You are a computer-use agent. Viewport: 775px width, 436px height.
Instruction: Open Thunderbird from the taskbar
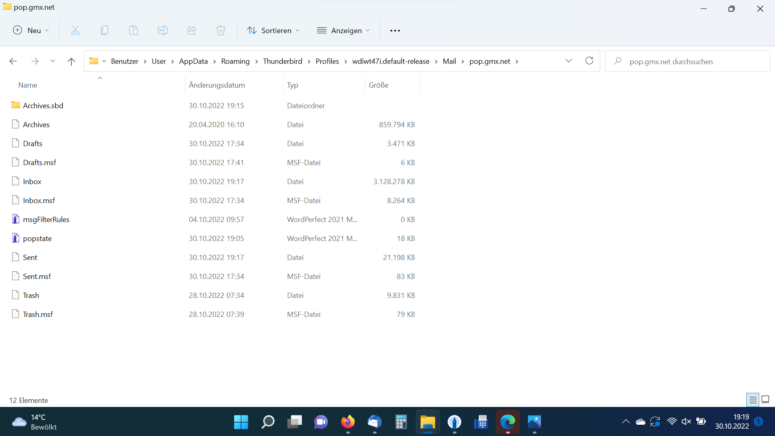click(374, 422)
